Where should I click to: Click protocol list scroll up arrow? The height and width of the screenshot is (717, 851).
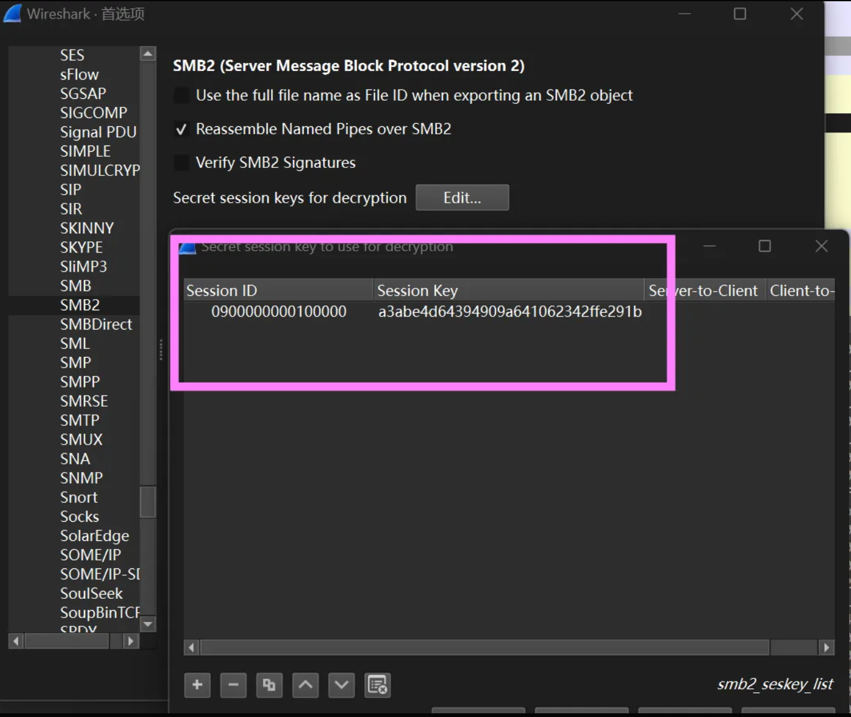[x=148, y=54]
